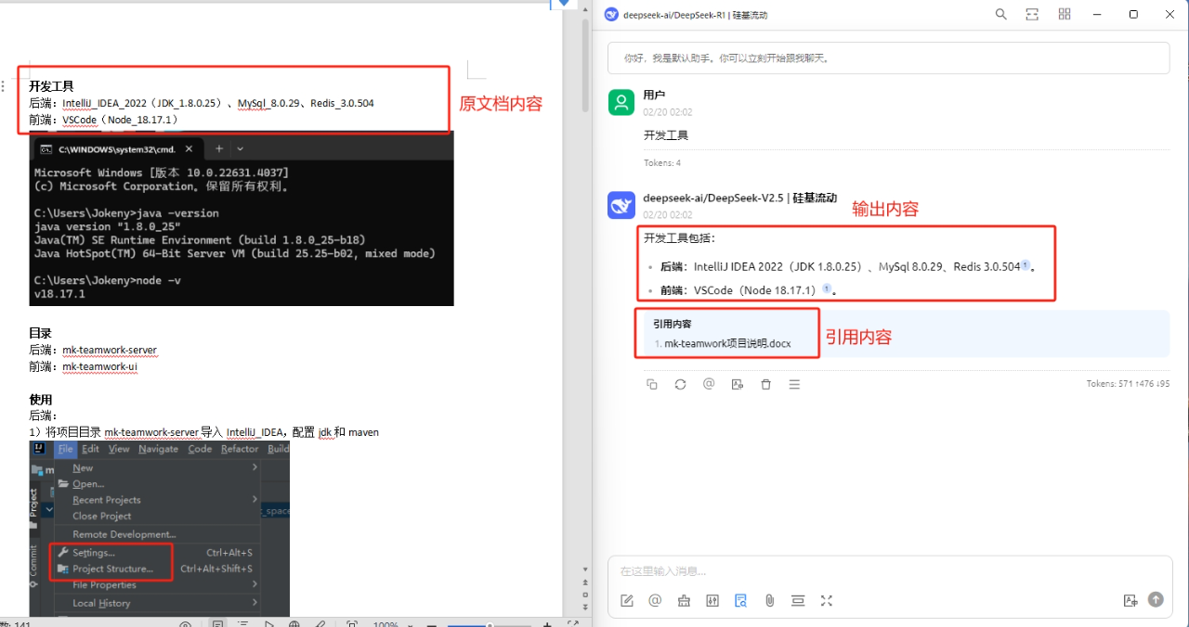This screenshot has height=627, width=1189.
Task: Click the green user avatar
Action: (621, 102)
